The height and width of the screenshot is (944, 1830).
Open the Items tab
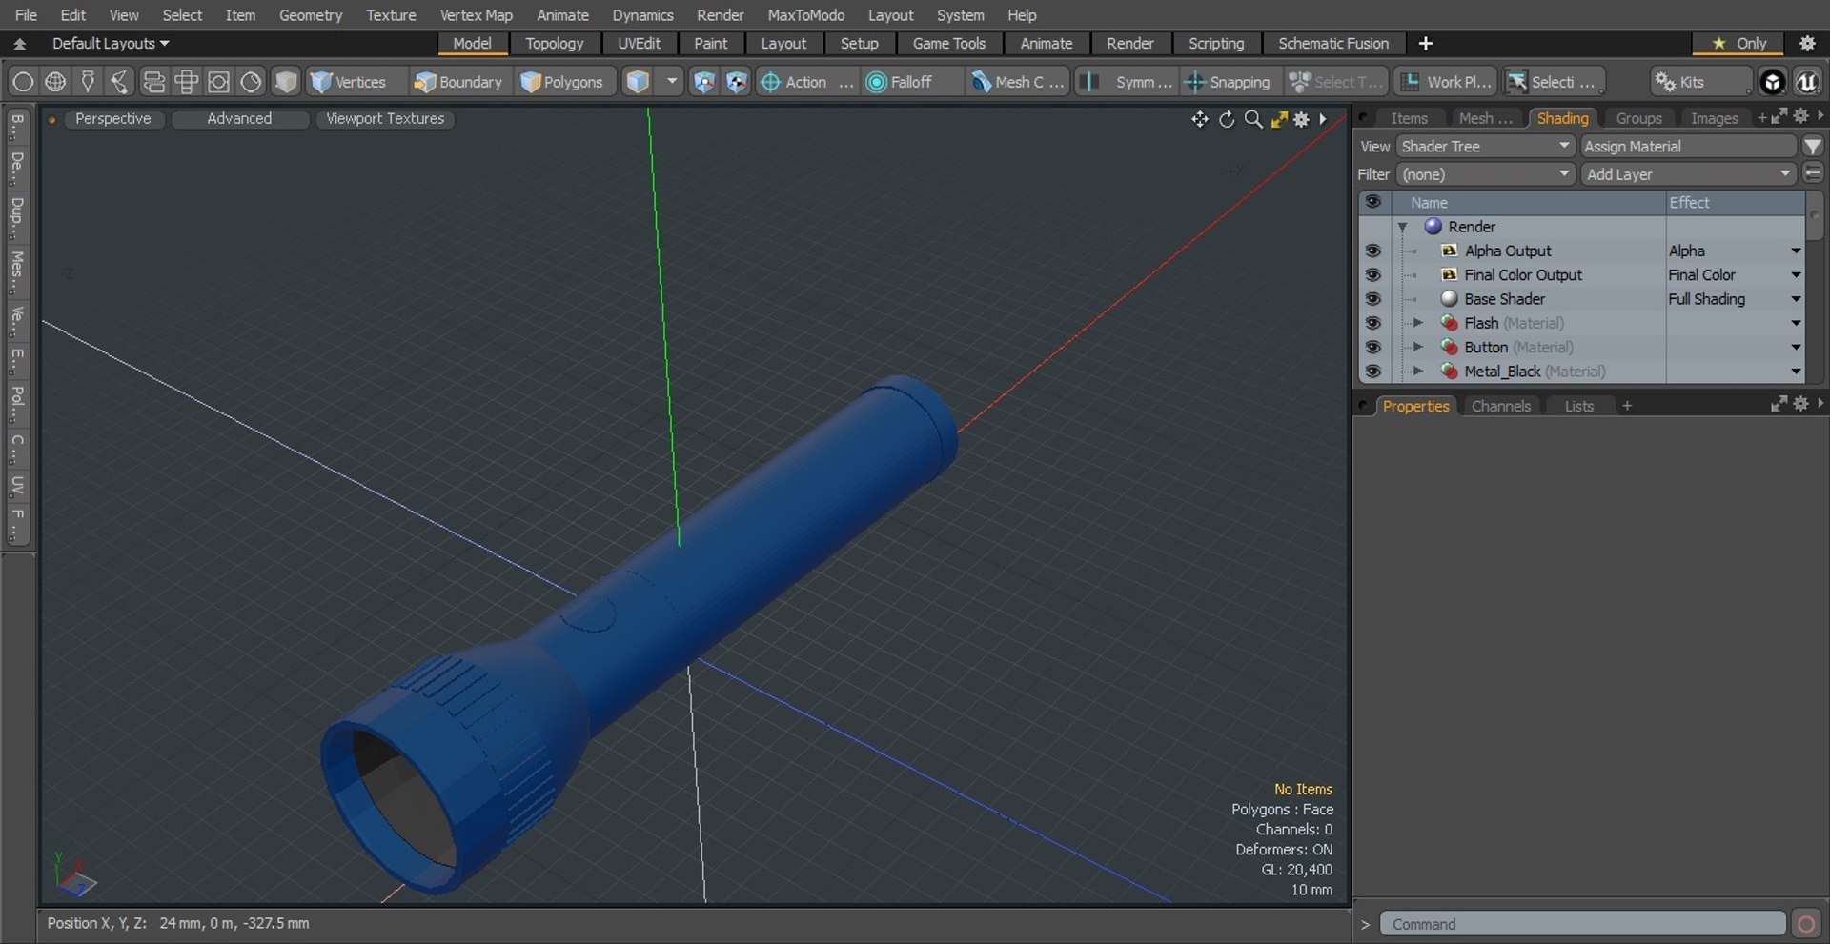1409,118
